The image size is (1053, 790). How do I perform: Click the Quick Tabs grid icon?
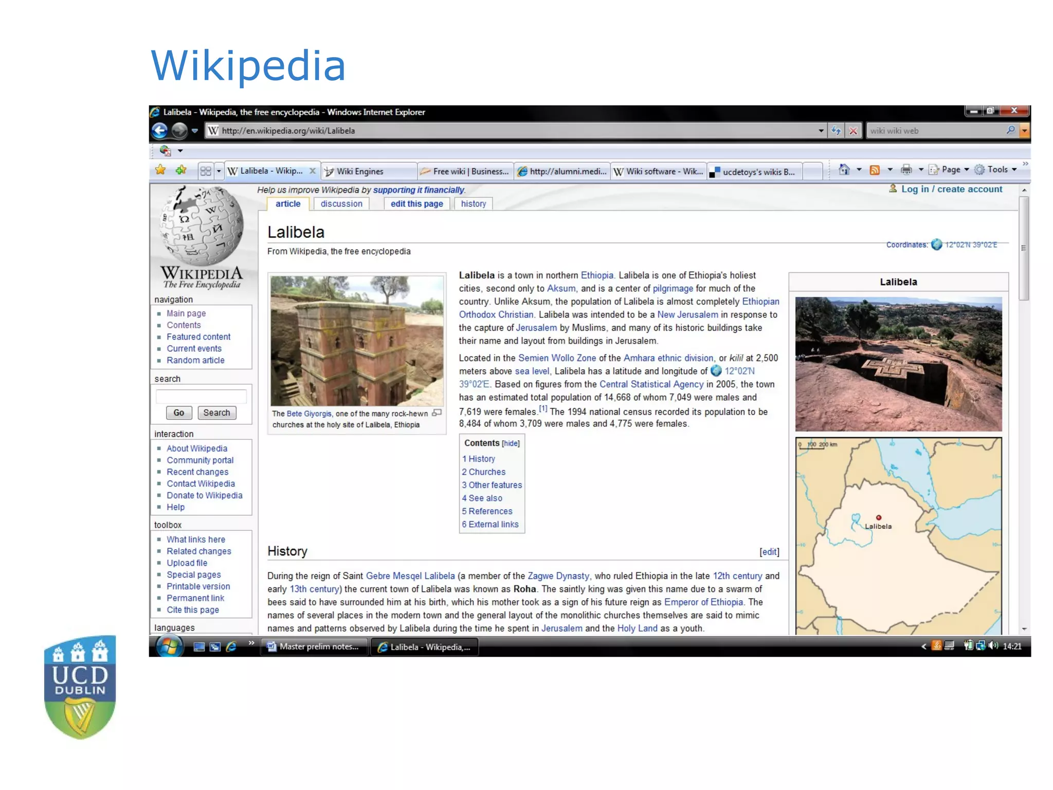[x=206, y=171]
